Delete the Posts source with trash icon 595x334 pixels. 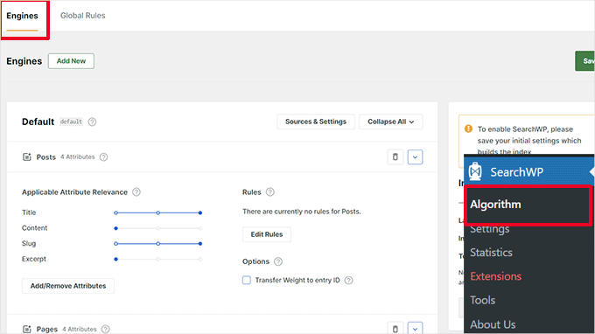point(395,157)
